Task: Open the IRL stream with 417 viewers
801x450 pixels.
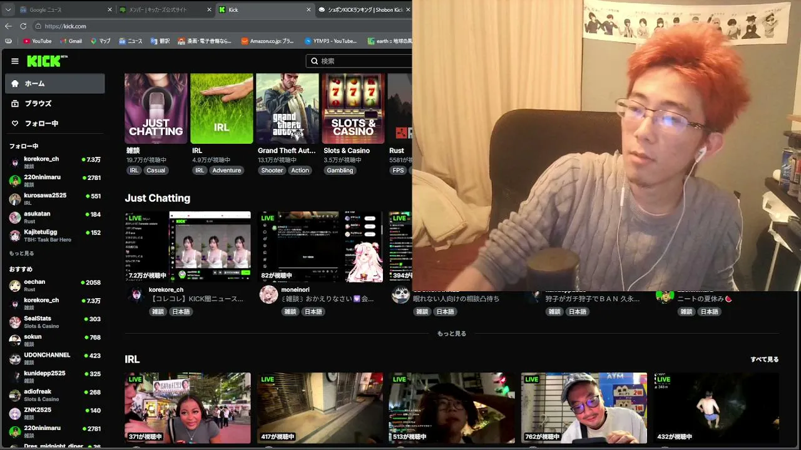Action: (x=320, y=408)
